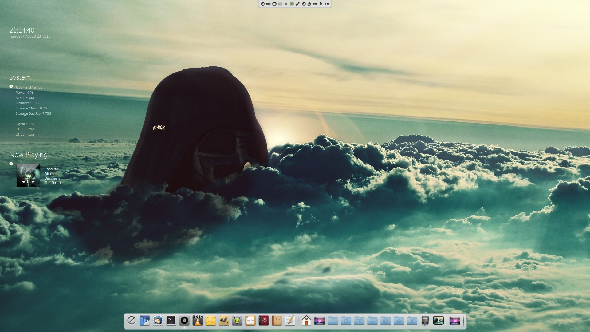
Task: Click the 21:14:40 clock display
Action: pos(22,30)
